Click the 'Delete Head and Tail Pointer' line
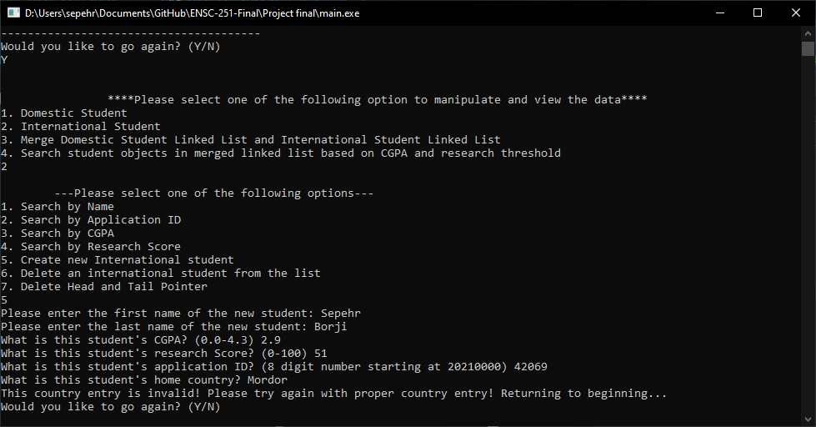816x427 pixels. [103, 286]
